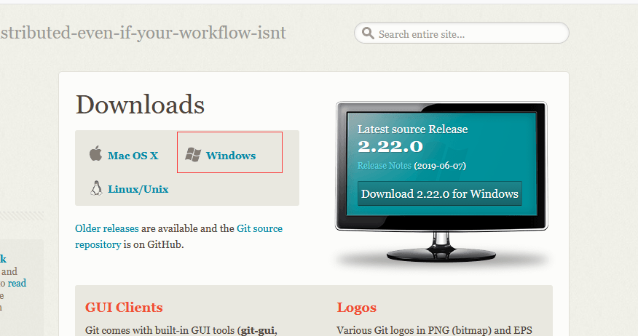Click the Latest source Release text
This screenshot has width=638, height=336.
pos(412,129)
